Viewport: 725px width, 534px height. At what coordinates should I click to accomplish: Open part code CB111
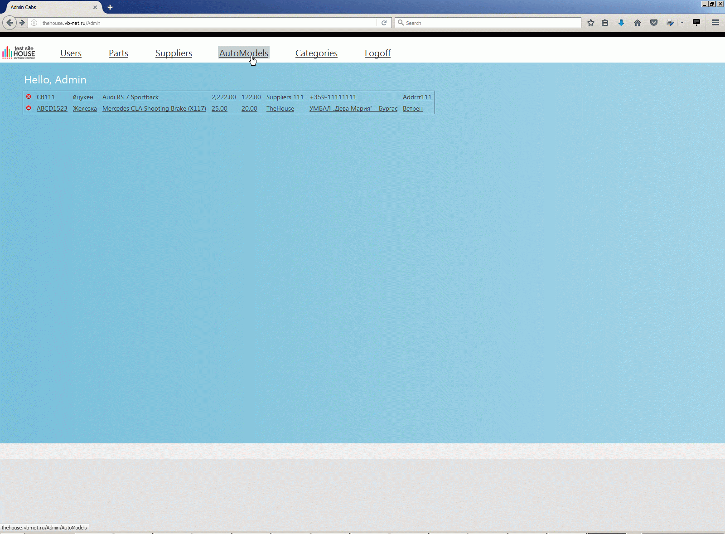point(46,97)
